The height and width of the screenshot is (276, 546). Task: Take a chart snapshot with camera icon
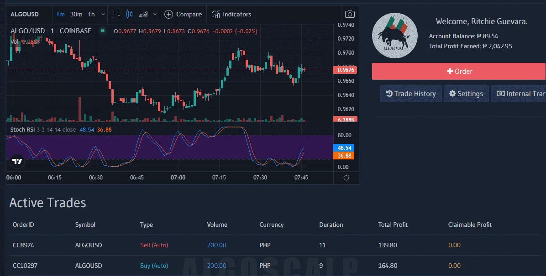click(x=350, y=14)
